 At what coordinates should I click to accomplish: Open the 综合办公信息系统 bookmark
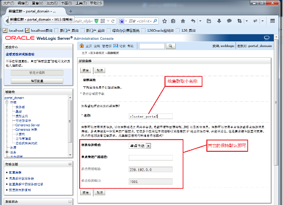pyautogui.click(x=123, y=30)
